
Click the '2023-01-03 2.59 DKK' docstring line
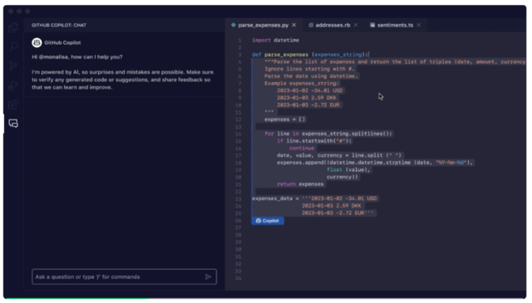[x=307, y=98]
